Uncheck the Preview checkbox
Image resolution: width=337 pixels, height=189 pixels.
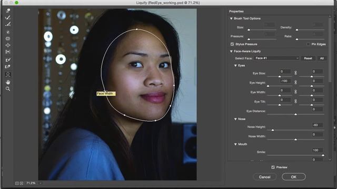(273, 167)
